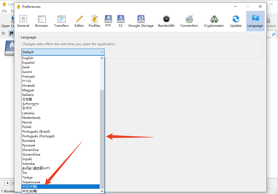Select 中文(台灣) from the language list
The height and width of the screenshot is (194, 278).
61,191
